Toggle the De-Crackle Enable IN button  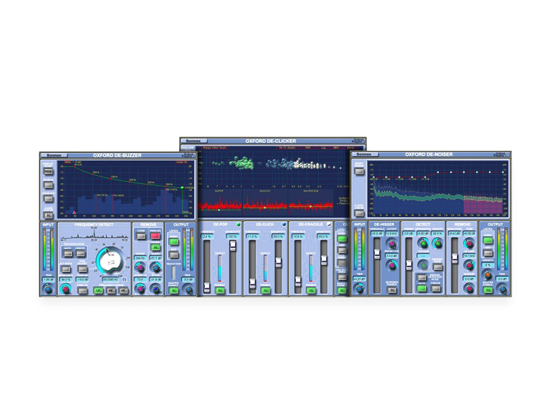click(312, 290)
